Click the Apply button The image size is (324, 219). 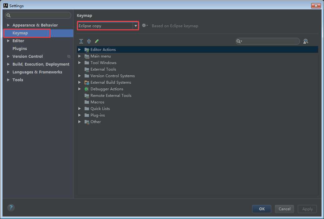click(x=307, y=209)
